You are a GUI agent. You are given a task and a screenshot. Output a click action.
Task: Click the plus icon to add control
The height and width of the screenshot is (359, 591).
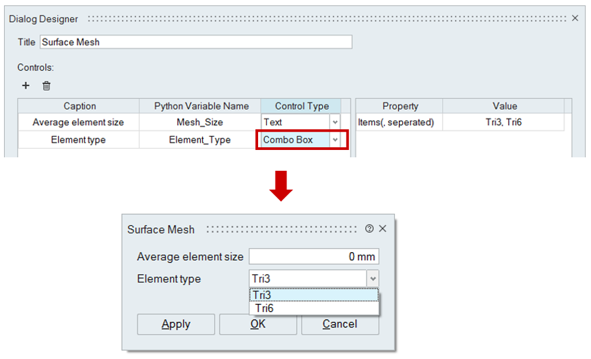26,85
